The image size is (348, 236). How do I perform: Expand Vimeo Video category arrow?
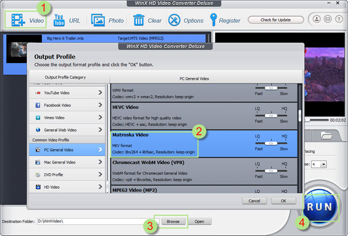(100, 117)
